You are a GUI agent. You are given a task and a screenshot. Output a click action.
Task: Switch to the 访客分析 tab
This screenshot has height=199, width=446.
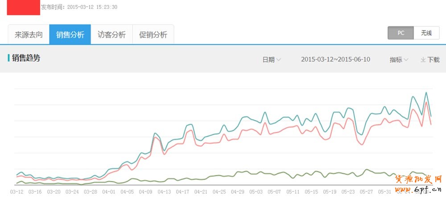[x=111, y=35]
